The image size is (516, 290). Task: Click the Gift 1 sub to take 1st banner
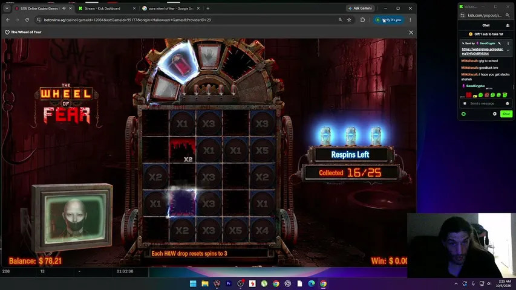[x=486, y=34]
